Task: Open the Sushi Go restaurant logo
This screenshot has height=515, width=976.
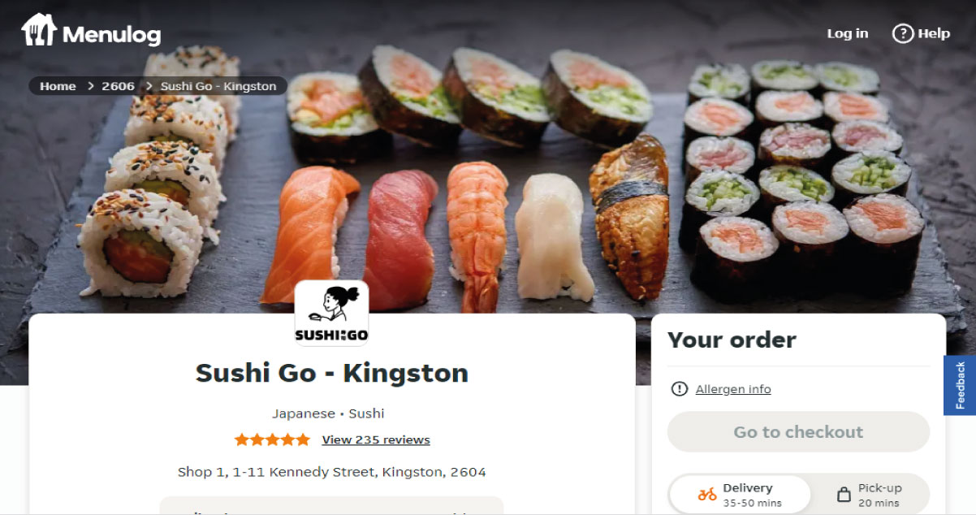Action: pyautogui.click(x=331, y=314)
